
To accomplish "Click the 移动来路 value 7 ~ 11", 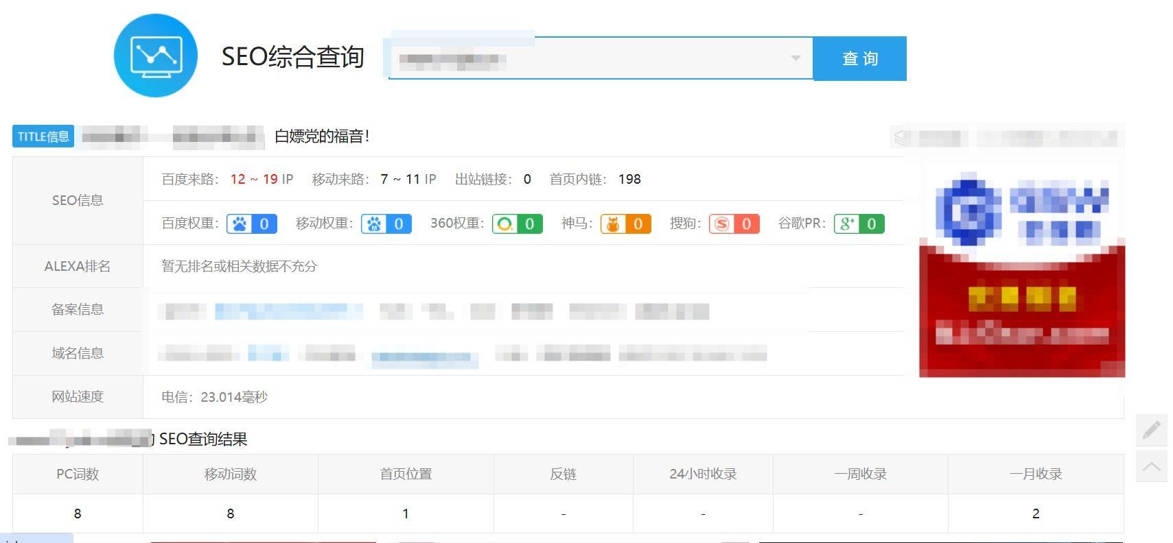I will [400, 179].
